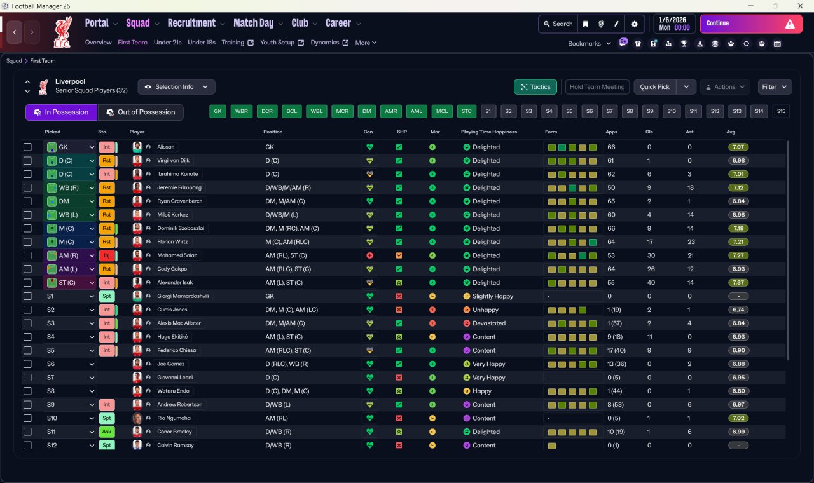
Task: Click the Continue button
Action: 751,24
